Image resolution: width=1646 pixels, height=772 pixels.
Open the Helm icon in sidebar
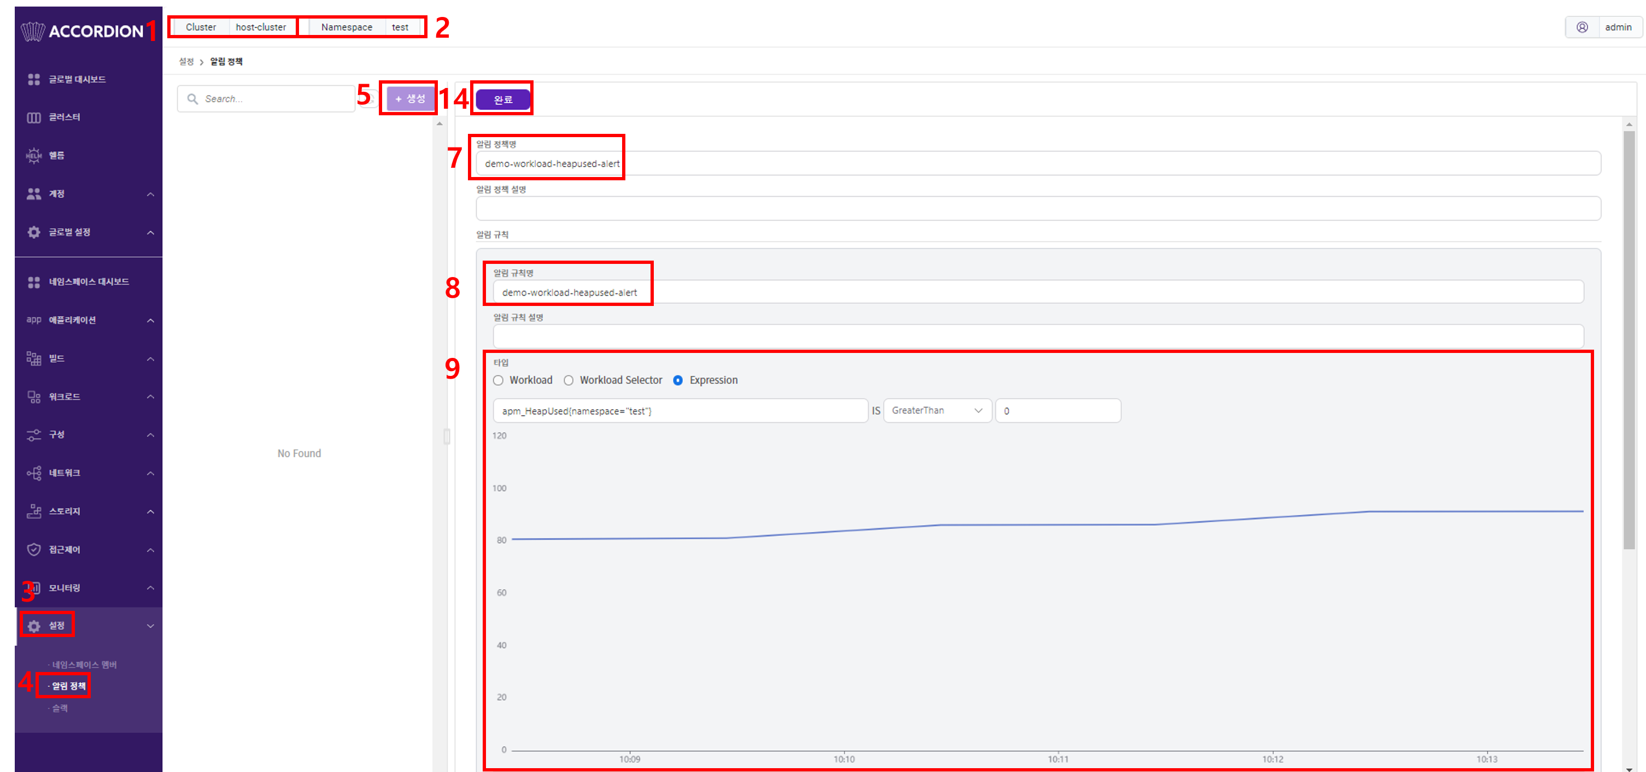point(34,155)
